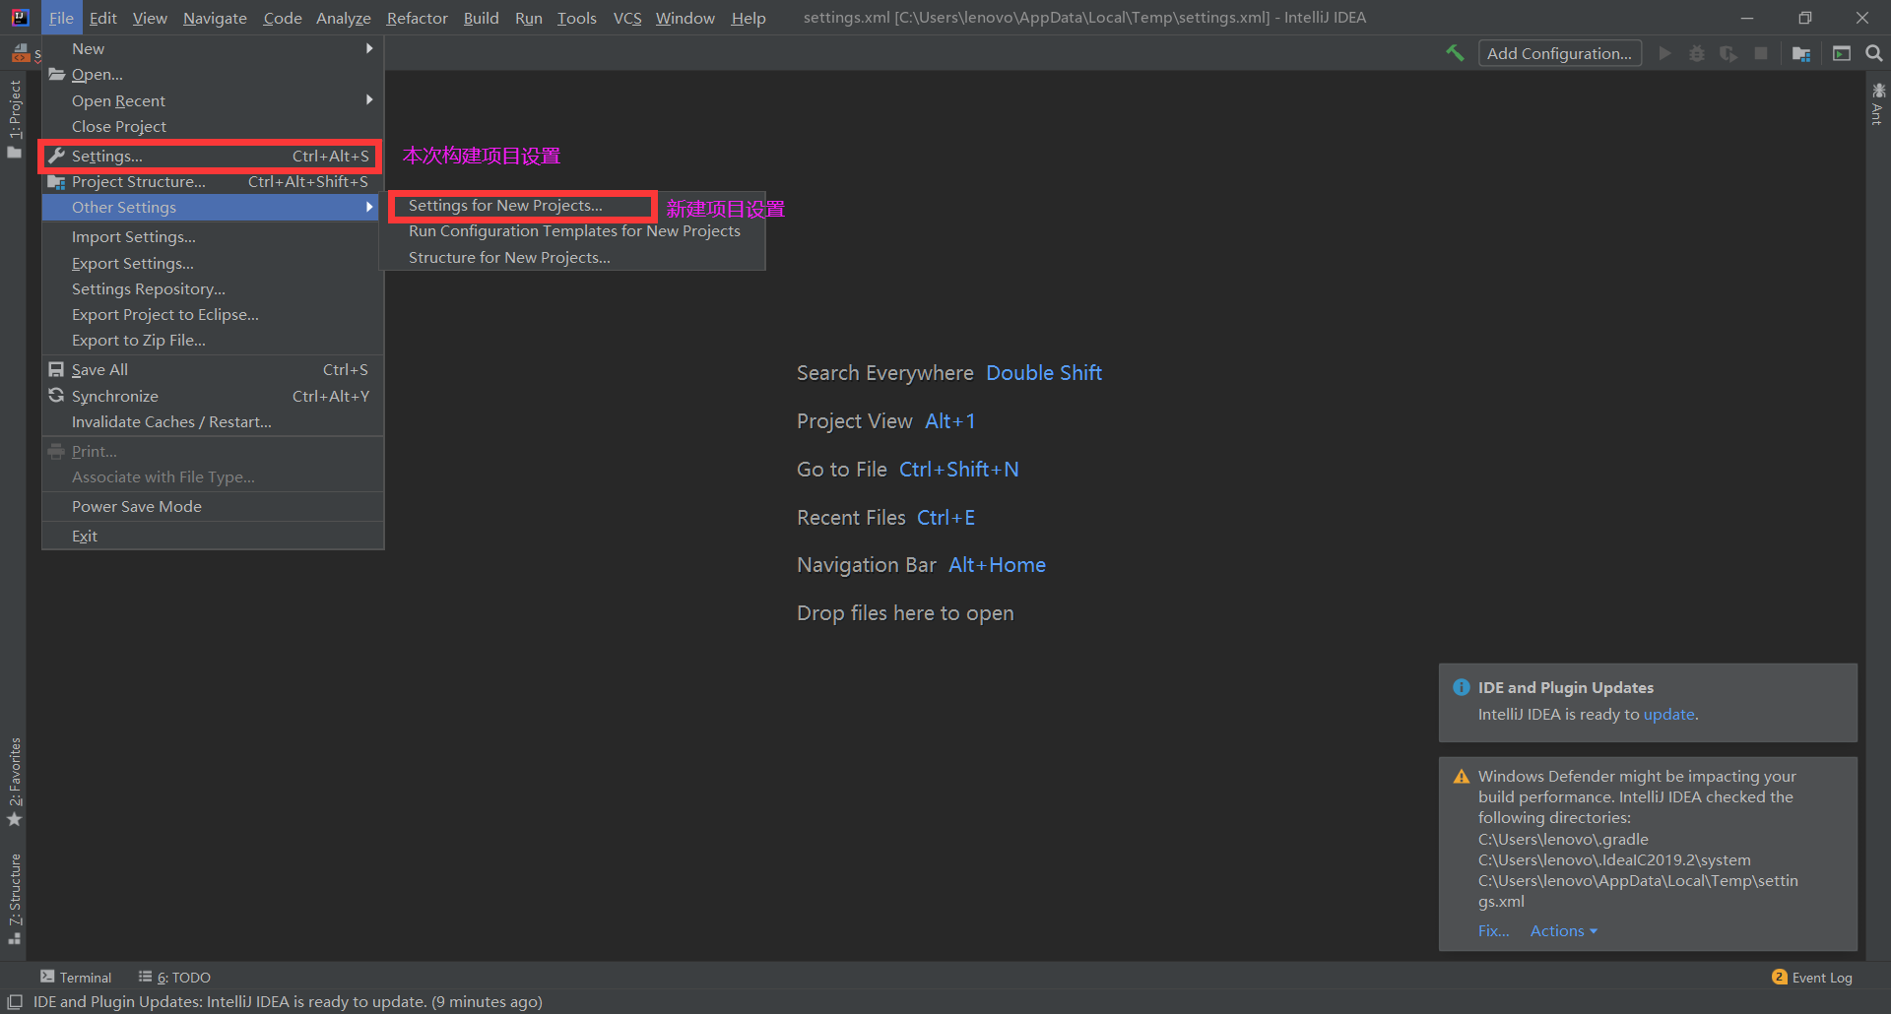Click the Run Anything window icon in toolbar

[x=1842, y=53]
